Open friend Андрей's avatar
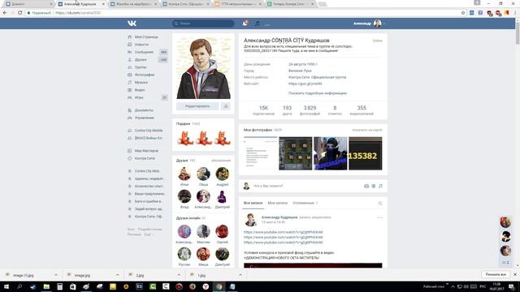 click(222, 174)
